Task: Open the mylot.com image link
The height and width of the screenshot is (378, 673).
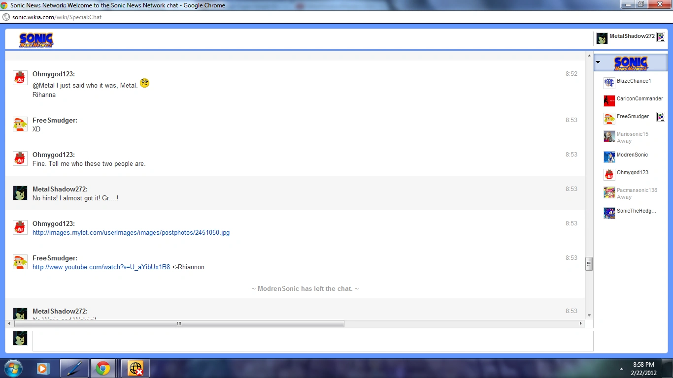Action: pos(131,233)
